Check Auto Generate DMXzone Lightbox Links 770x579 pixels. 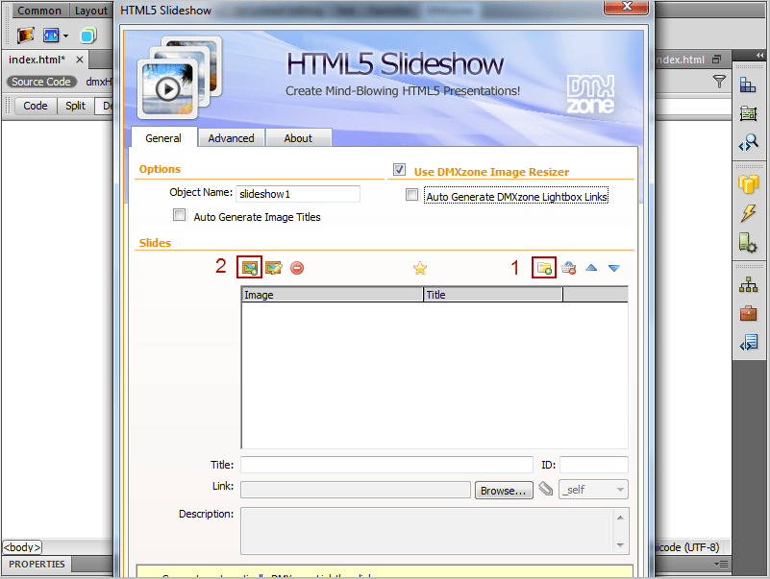[x=411, y=194]
